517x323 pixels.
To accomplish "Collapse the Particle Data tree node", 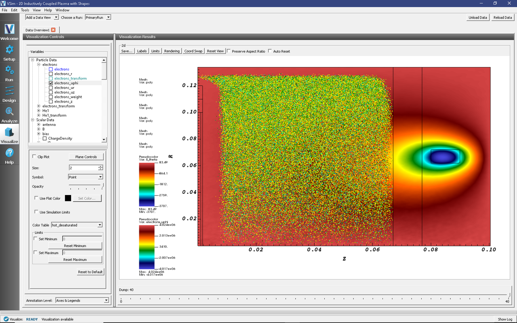I will click(x=32, y=60).
